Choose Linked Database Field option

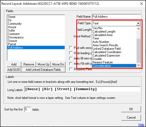[114, 49]
